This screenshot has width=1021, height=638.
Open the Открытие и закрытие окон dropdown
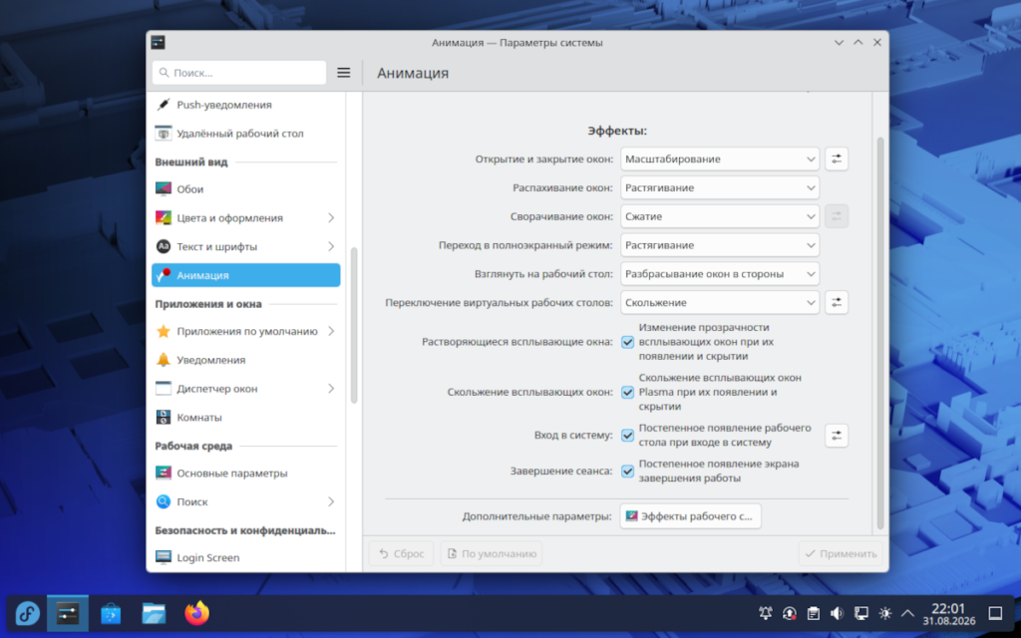click(720, 159)
